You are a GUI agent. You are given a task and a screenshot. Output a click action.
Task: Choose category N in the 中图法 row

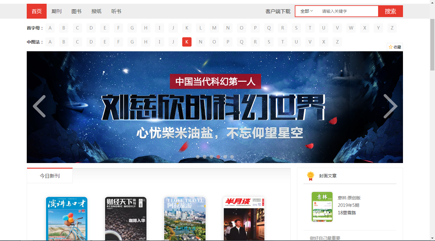pos(201,42)
